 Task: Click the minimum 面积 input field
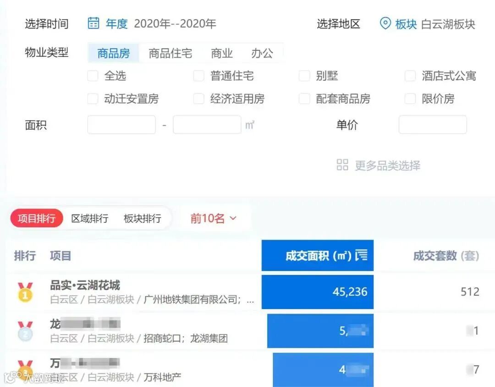[x=121, y=124]
